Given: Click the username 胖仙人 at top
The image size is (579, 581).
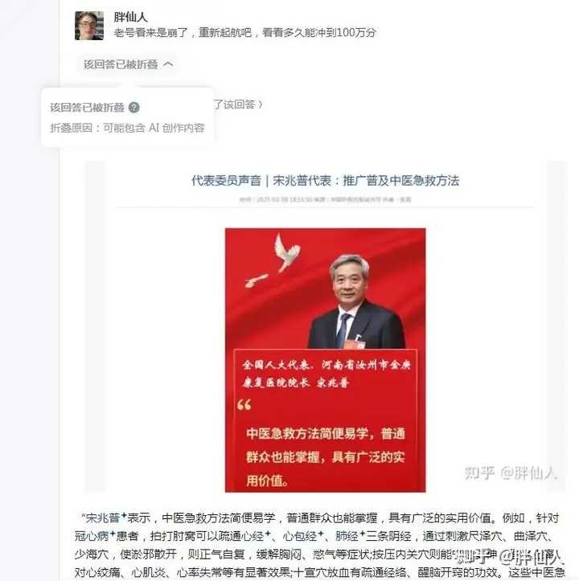Looking at the screenshot, I should pyautogui.click(x=130, y=17).
